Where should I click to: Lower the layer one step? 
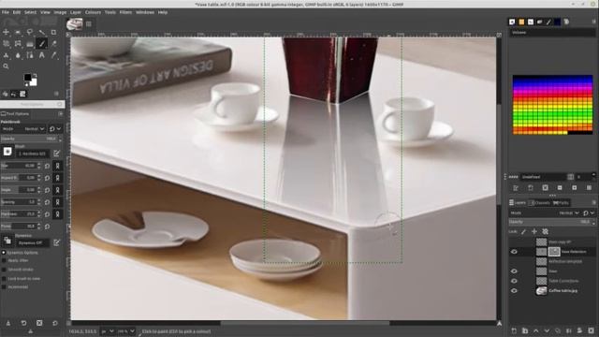pos(547,330)
